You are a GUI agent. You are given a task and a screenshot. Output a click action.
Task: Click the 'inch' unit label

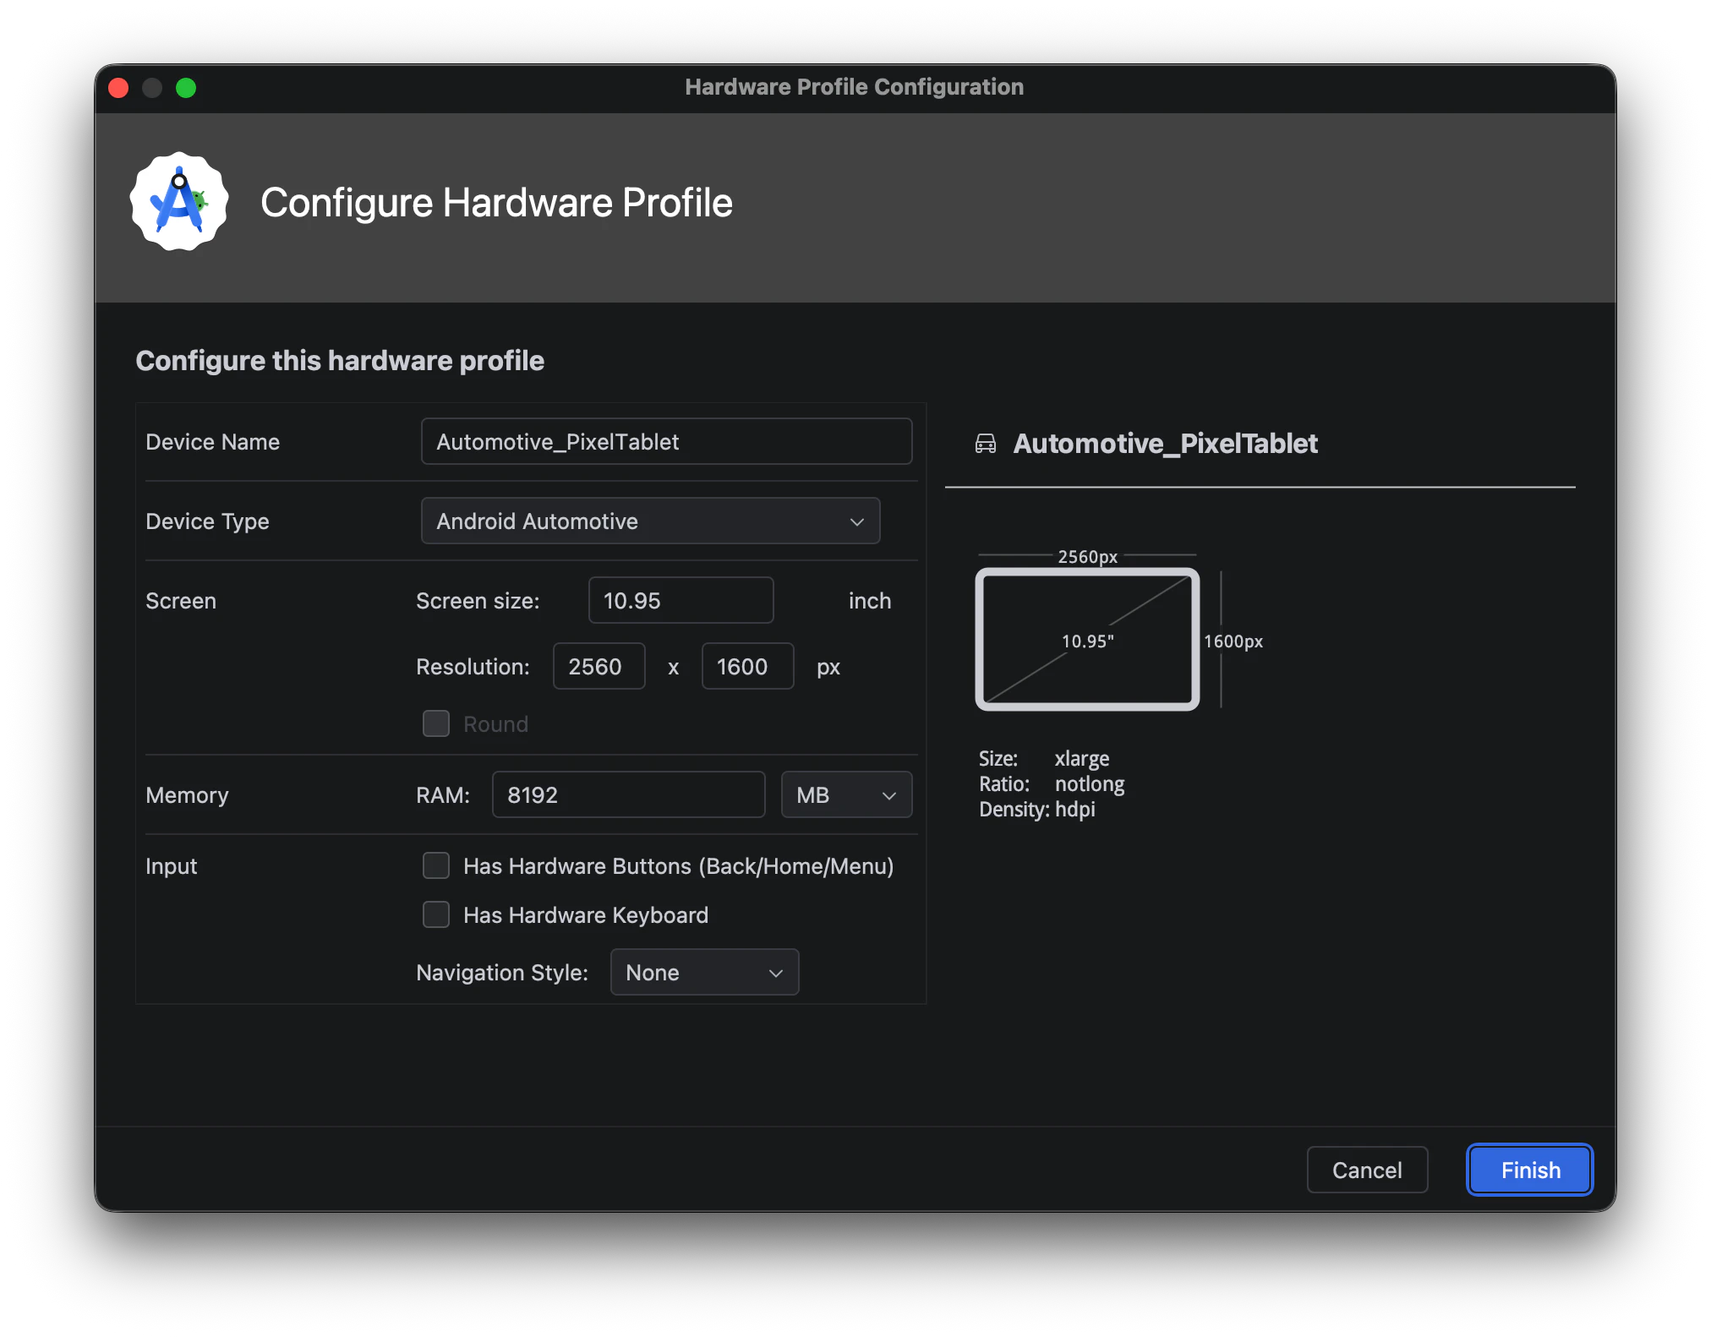(870, 601)
